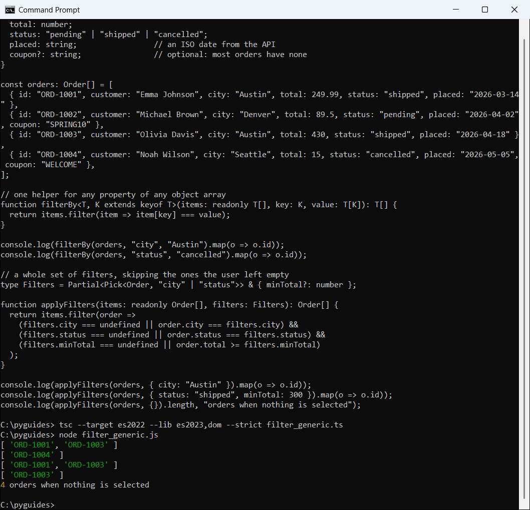Click the comment "optional: most orders have none"
Viewport: 530px width, 510px height.
point(230,55)
